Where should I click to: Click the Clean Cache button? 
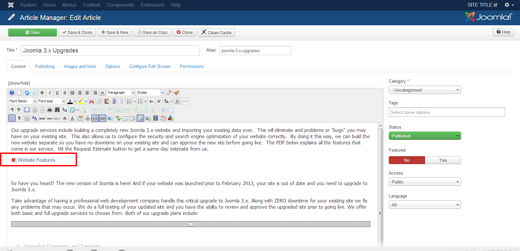[x=216, y=32]
